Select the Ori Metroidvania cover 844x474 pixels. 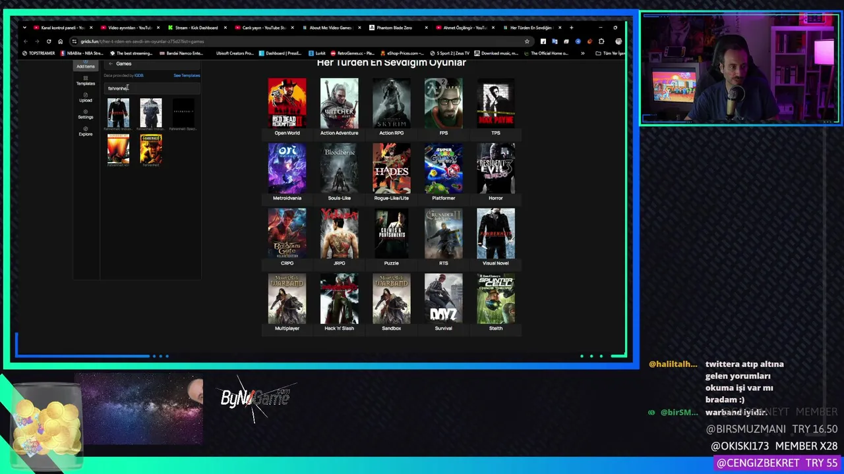(287, 168)
